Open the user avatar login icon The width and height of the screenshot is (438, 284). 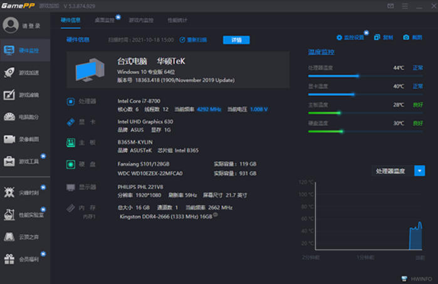click(x=11, y=25)
